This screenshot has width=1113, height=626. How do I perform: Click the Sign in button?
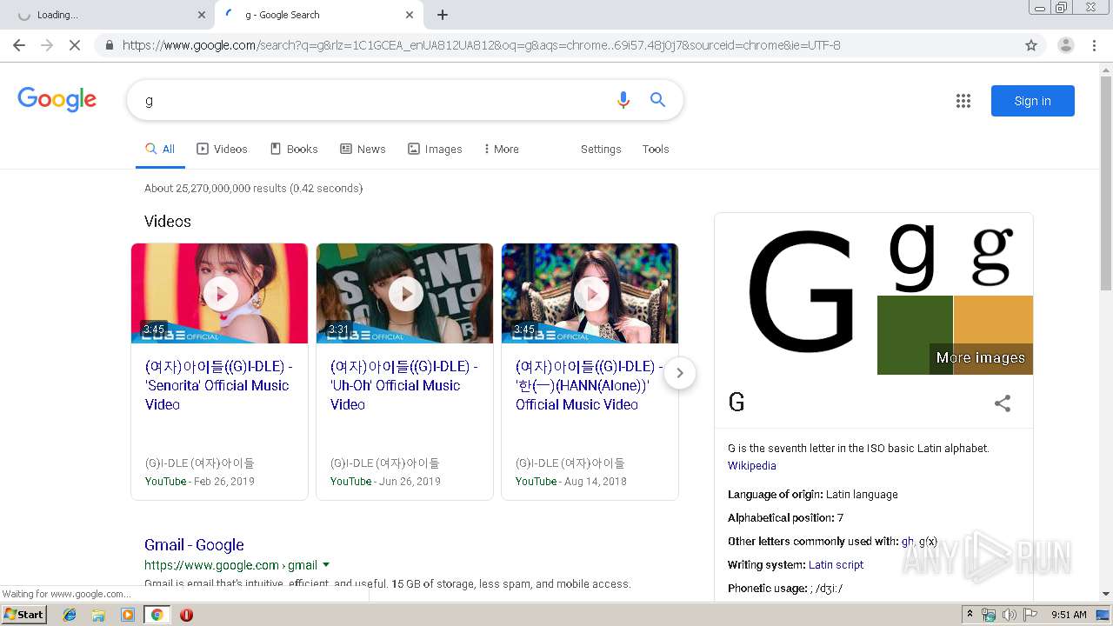(1032, 101)
